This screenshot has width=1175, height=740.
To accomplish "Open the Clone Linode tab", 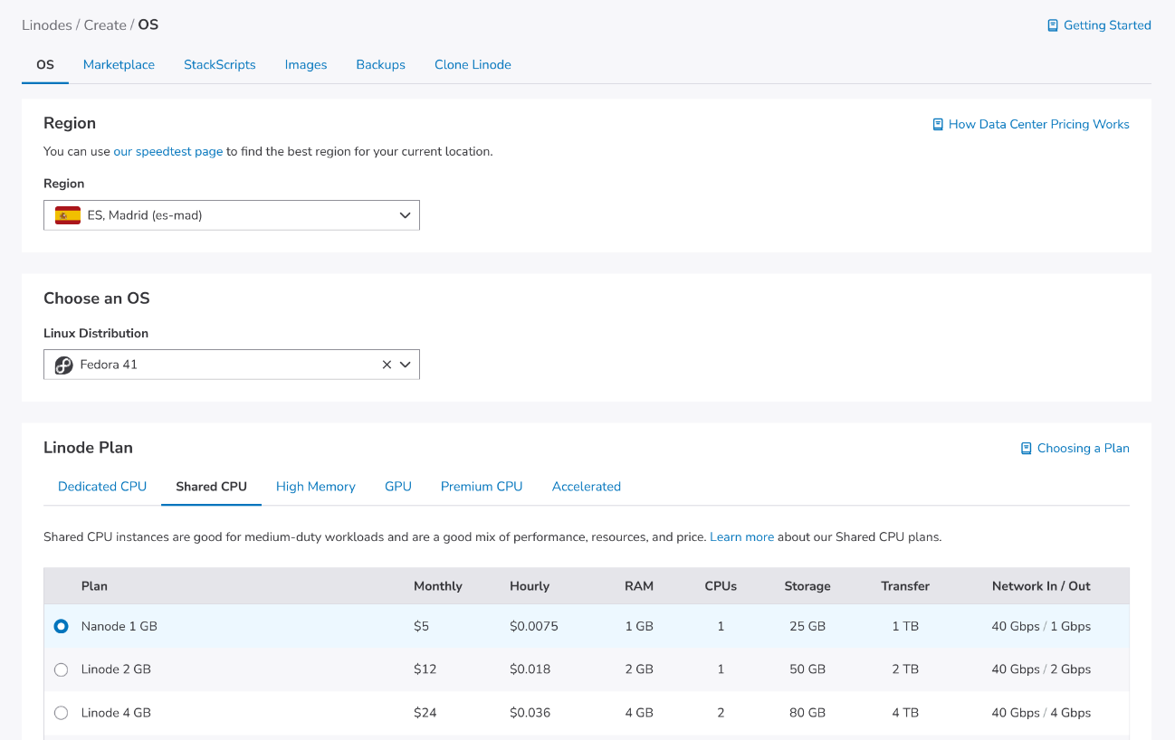I will click(473, 65).
